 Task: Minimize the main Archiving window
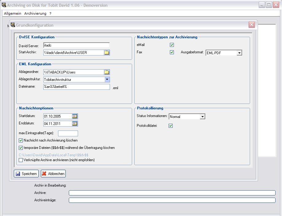[262, 5]
